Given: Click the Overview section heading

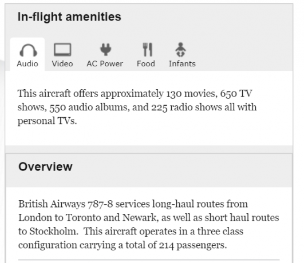Looking at the screenshot, I should (46, 166).
